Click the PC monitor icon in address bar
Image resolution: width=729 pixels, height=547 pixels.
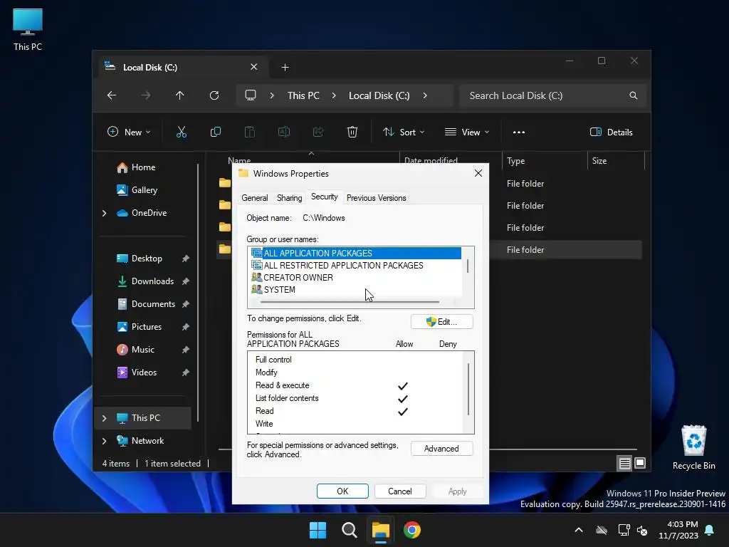(x=251, y=95)
